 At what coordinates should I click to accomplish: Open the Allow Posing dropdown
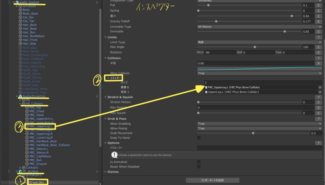(259, 128)
